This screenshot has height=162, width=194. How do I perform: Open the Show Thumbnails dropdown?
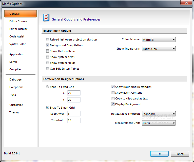click(159, 49)
